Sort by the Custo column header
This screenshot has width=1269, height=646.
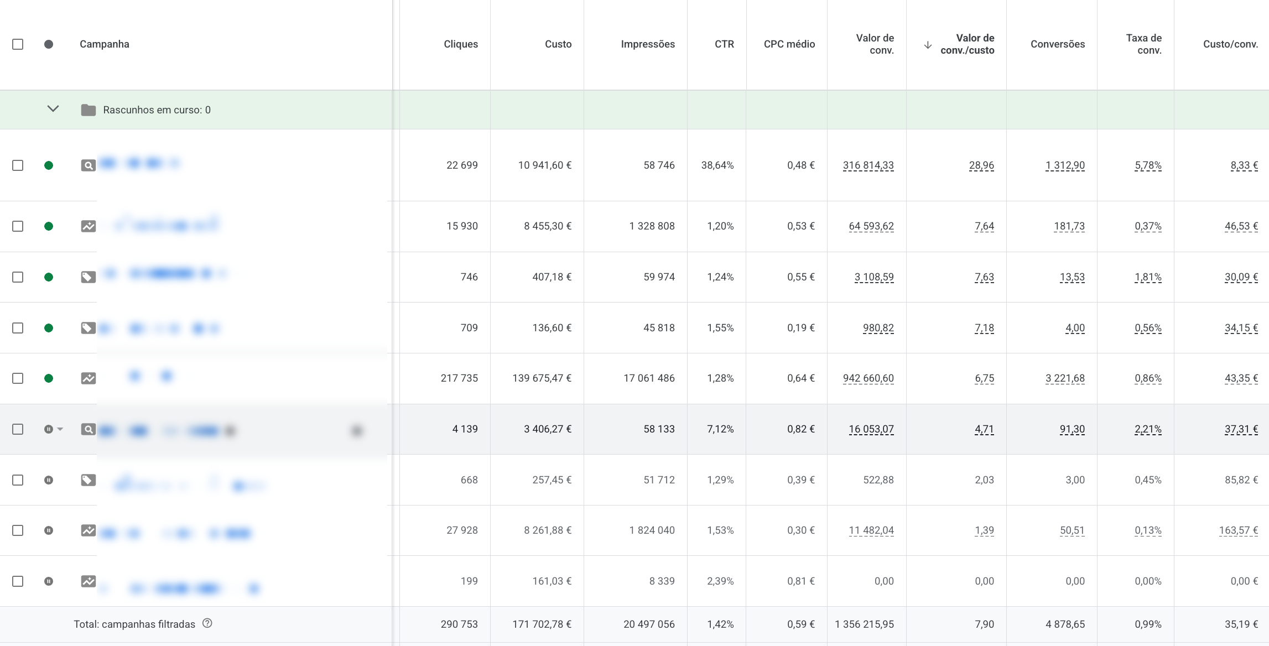click(x=558, y=44)
